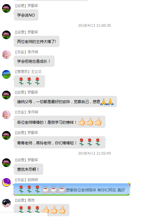
Task: Click 罗勤军's lotus avatar beside 学会说NO
Action: (x=6, y=8)
